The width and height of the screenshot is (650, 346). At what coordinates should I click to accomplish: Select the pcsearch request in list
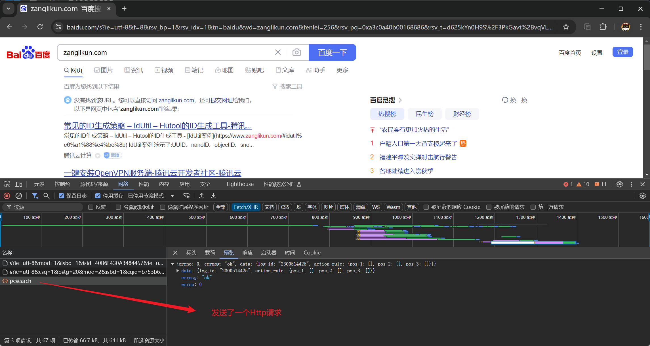(x=20, y=281)
